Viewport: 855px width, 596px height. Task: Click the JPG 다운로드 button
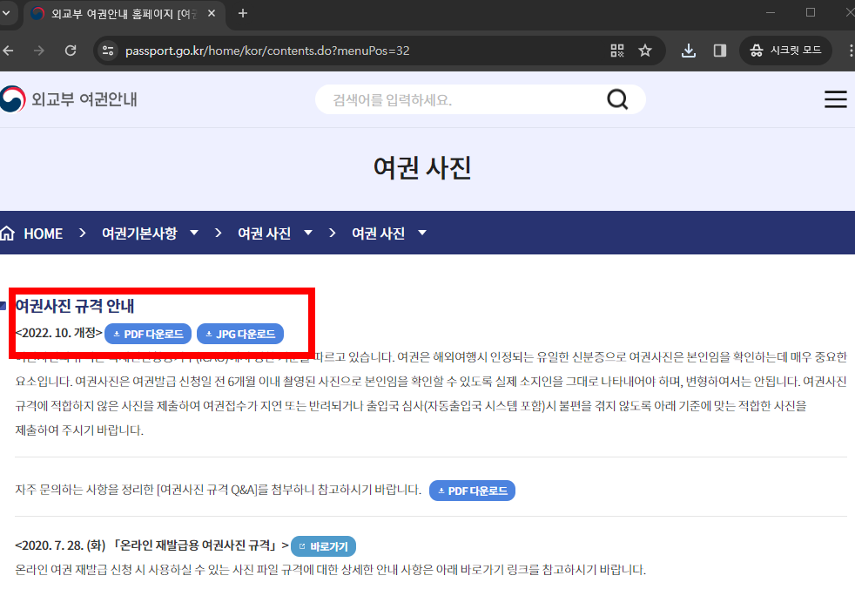[x=241, y=333]
